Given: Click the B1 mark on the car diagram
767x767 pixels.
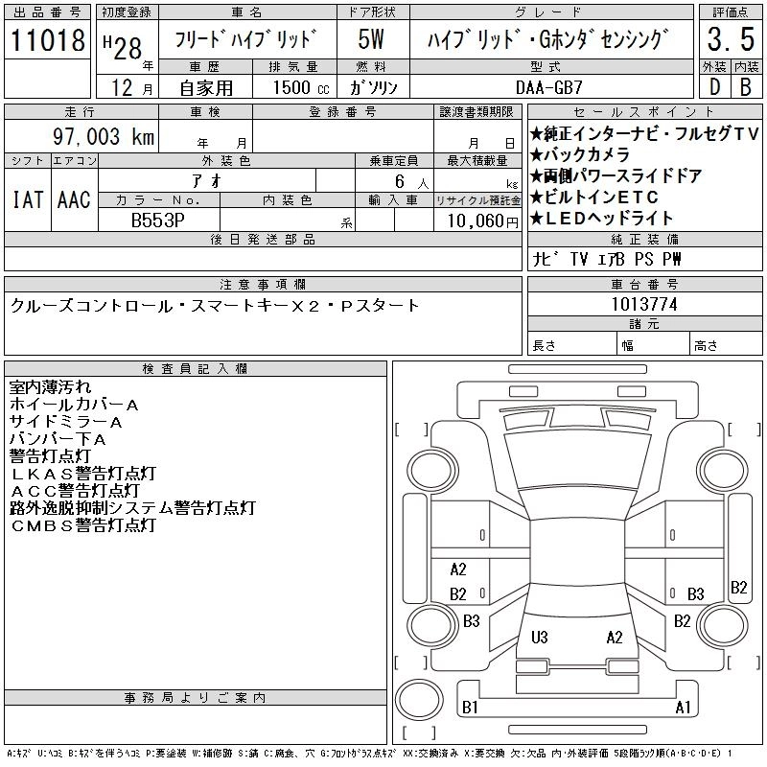Looking at the screenshot, I should tap(470, 708).
